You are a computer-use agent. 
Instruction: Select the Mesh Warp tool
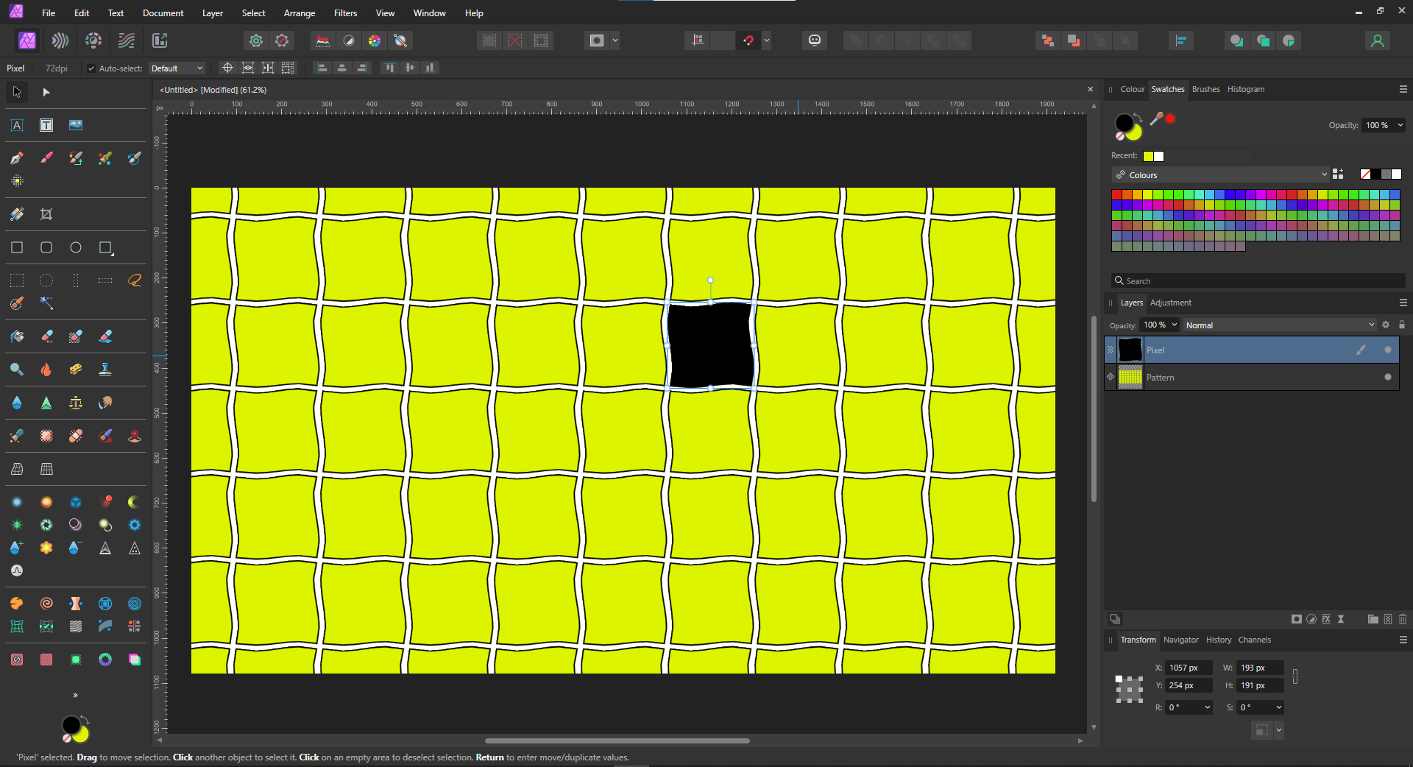pyautogui.click(x=17, y=469)
